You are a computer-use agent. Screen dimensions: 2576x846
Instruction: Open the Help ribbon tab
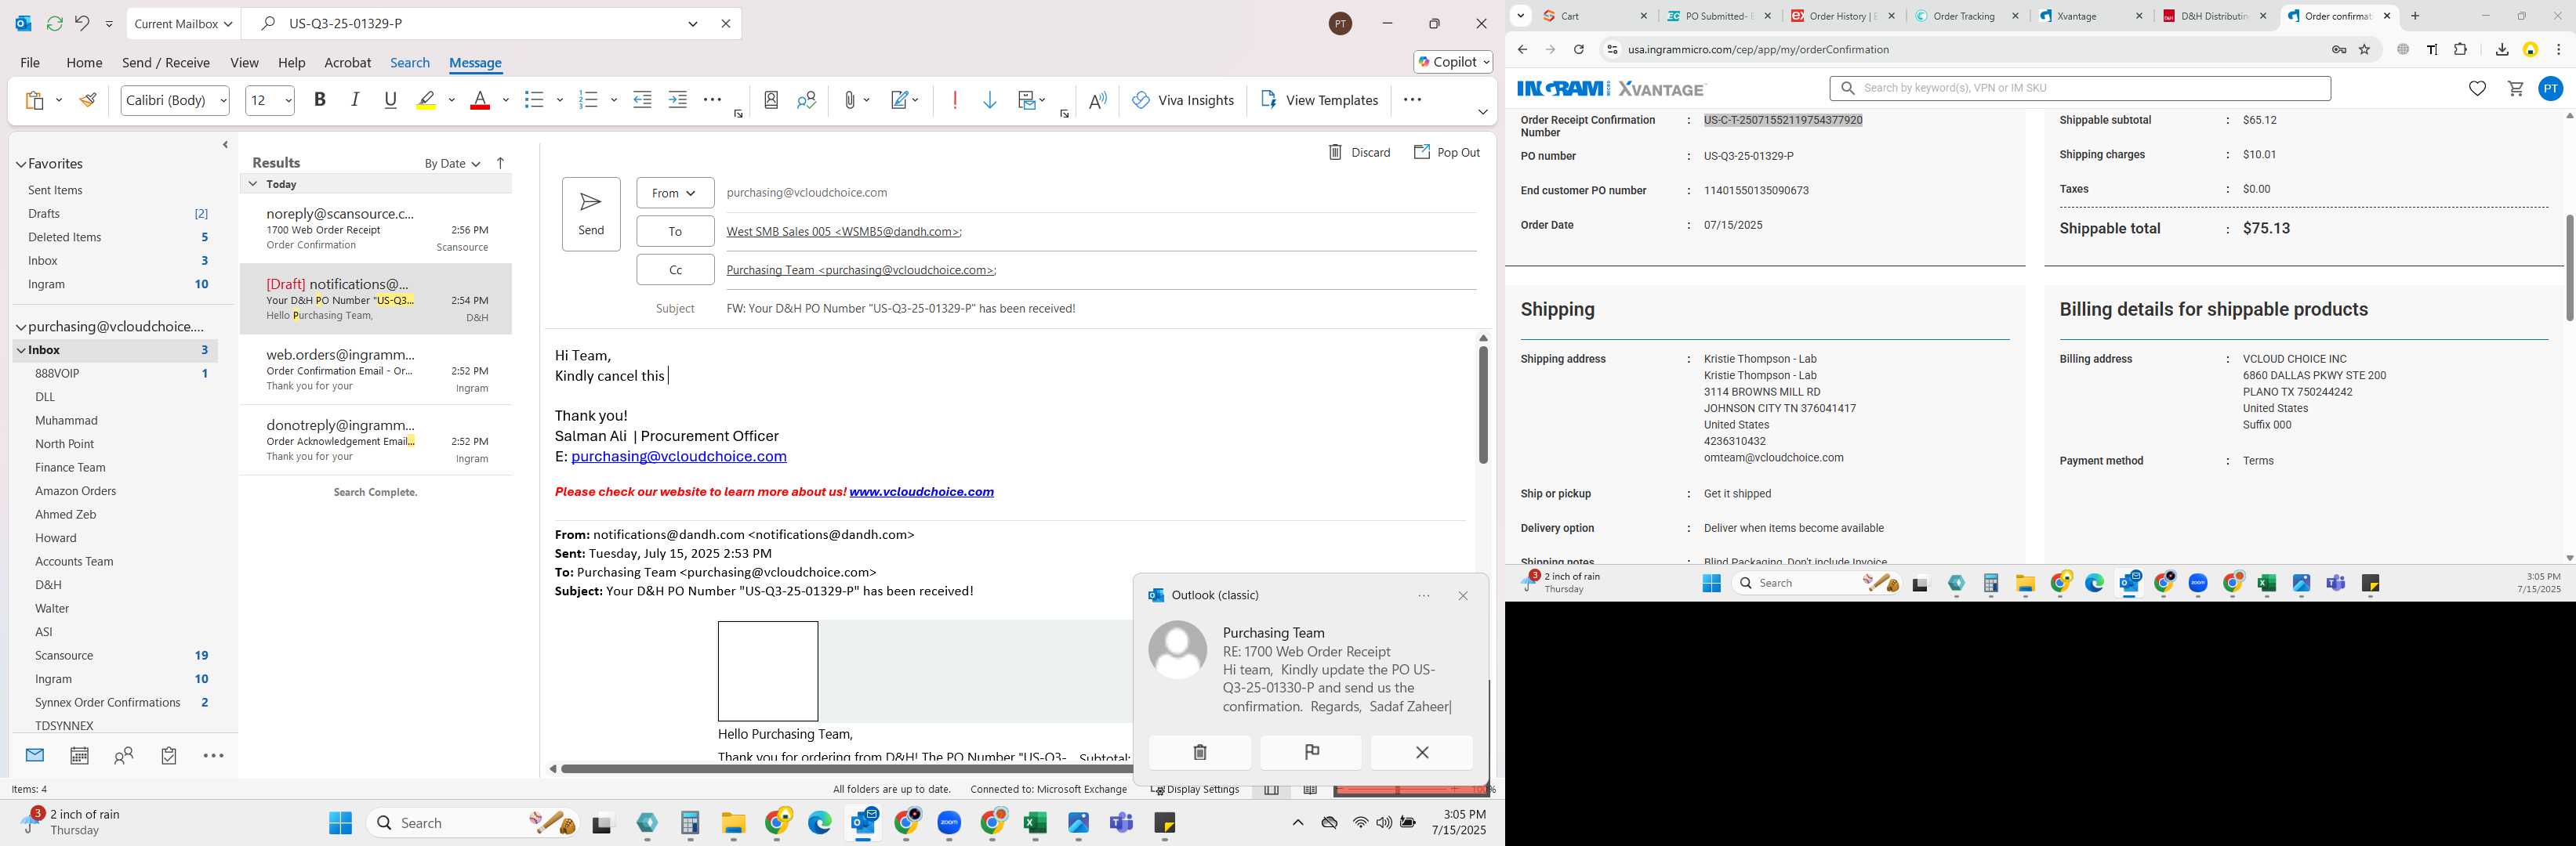291,62
